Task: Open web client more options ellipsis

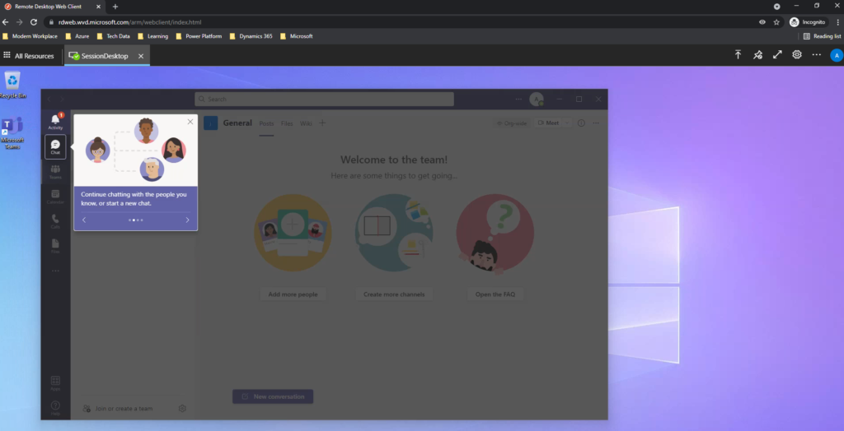Action: click(x=817, y=55)
